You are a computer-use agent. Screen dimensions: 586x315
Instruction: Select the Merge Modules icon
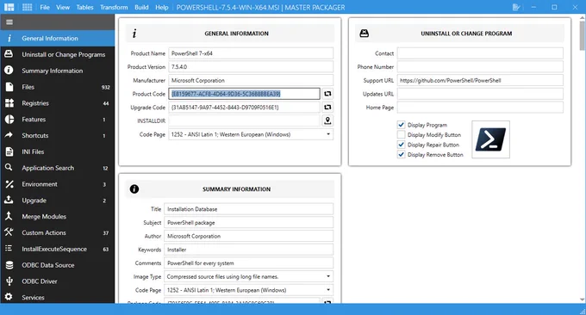(9, 216)
